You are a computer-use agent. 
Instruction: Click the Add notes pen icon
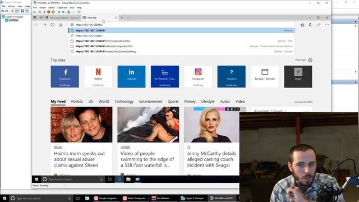310,25
